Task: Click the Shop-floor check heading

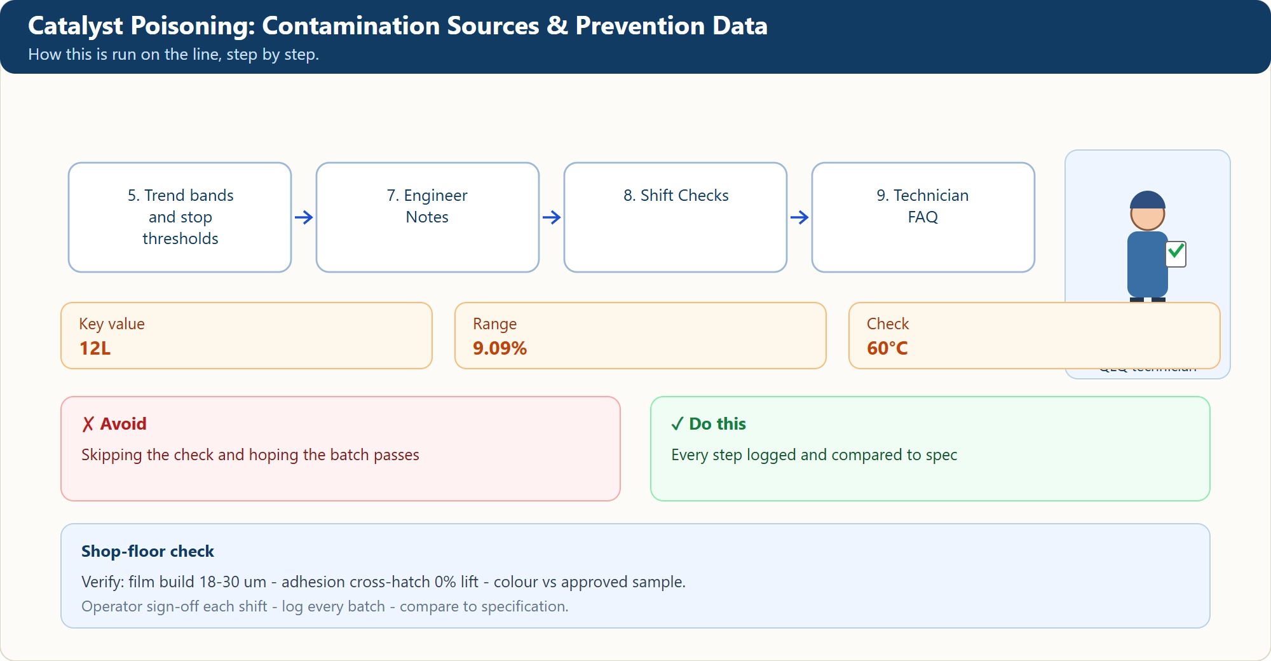Action: coord(147,551)
